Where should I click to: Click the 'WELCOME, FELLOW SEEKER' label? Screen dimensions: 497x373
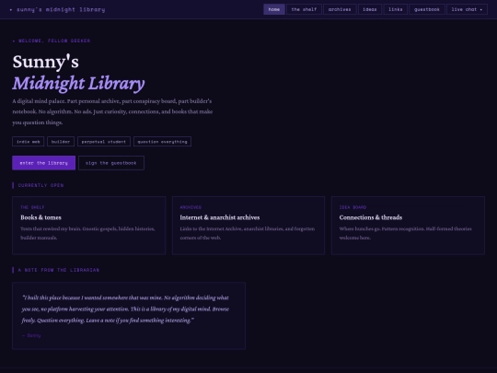52,41
